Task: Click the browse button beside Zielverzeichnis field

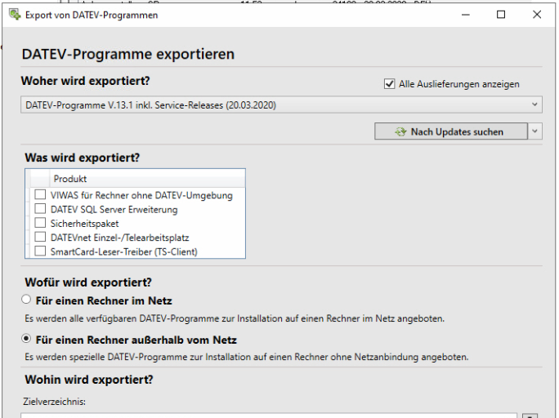Action: (x=530, y=416)
